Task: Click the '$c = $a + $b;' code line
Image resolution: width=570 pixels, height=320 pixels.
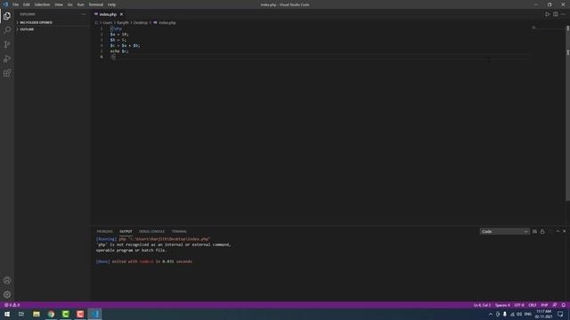Action: click(125, 45)
